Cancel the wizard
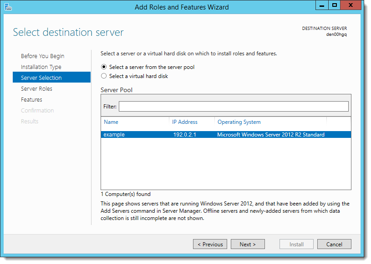The height and width of the screenshot is (264, 371). (x=334, y=244)
